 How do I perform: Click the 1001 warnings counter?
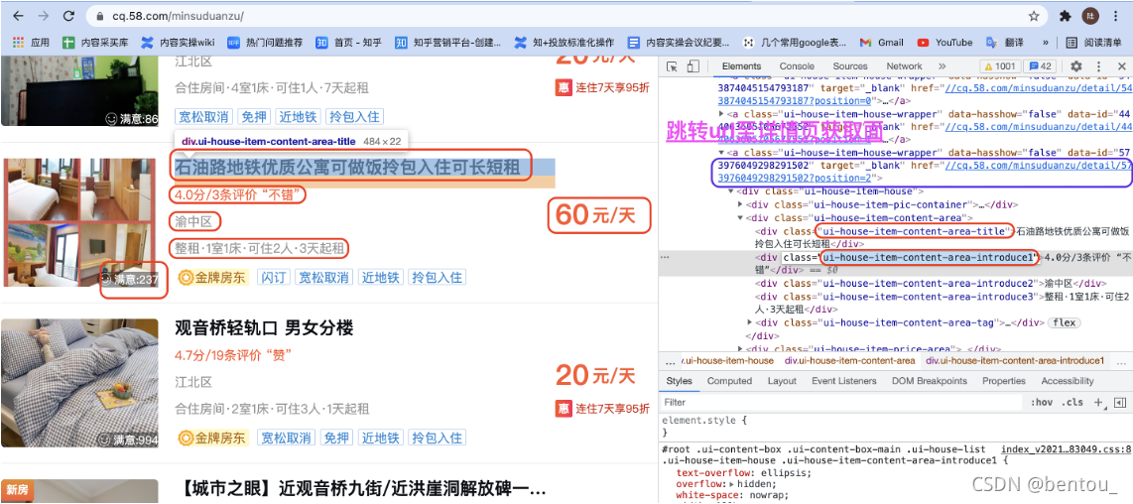(x=999, y=66)
